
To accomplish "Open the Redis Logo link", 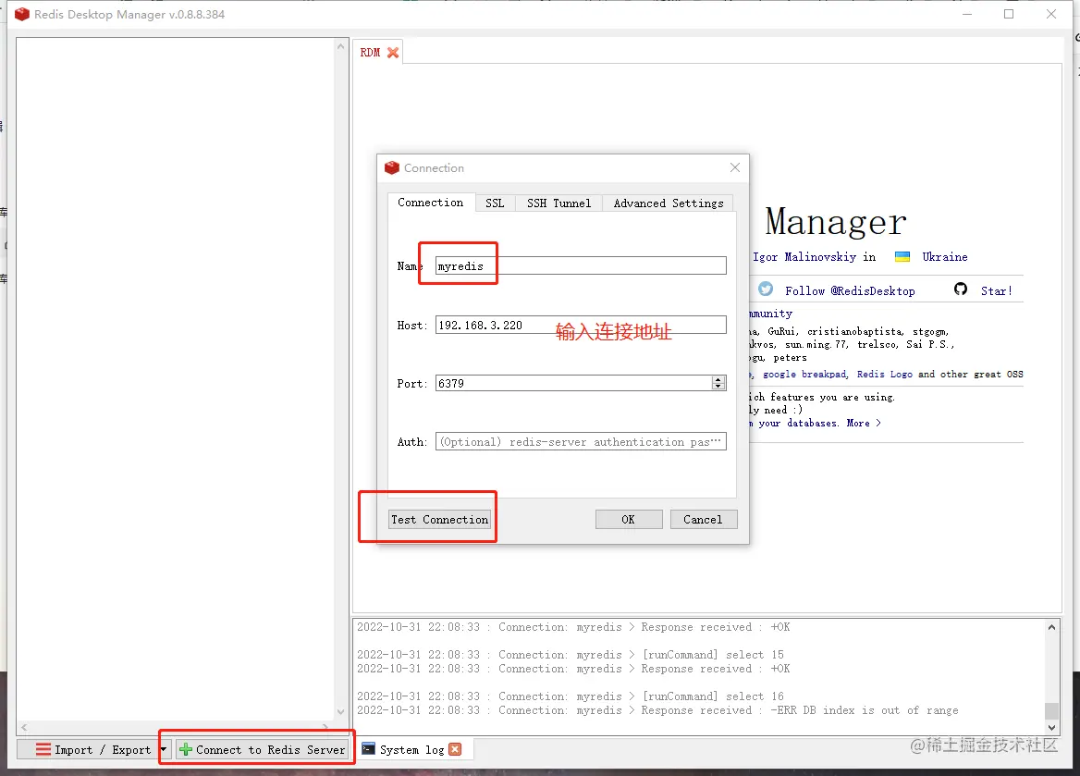I will 884,375.
